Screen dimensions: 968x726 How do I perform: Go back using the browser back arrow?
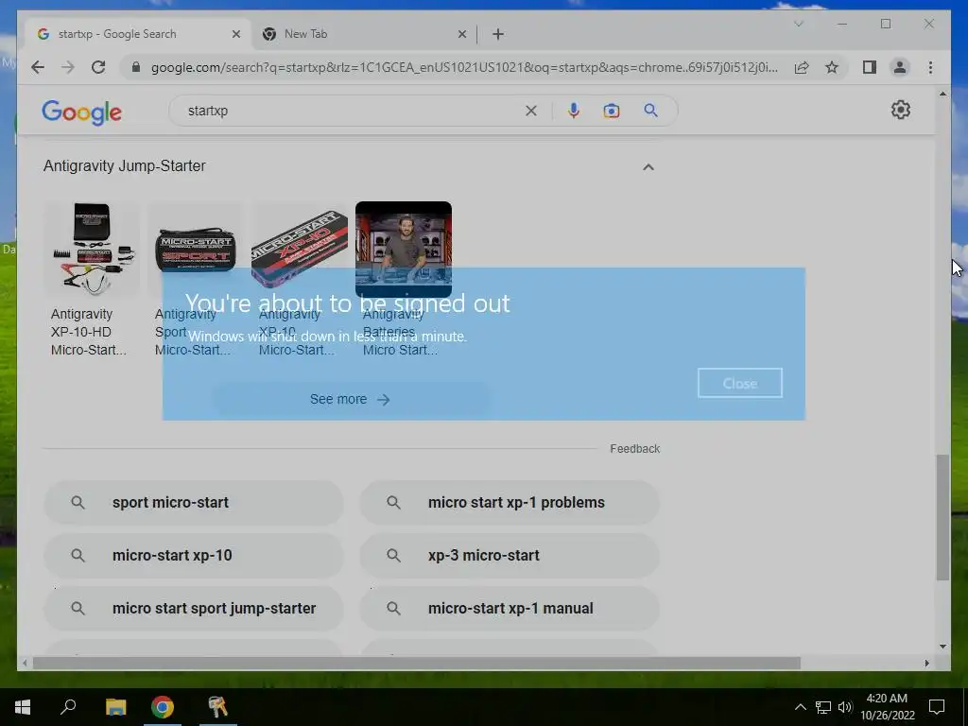(38, 67)
